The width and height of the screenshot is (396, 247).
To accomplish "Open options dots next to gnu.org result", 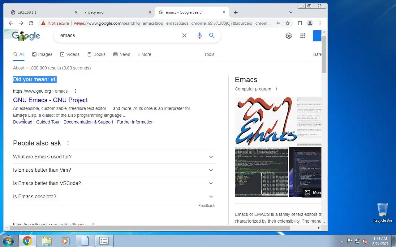I will point(75,91).
